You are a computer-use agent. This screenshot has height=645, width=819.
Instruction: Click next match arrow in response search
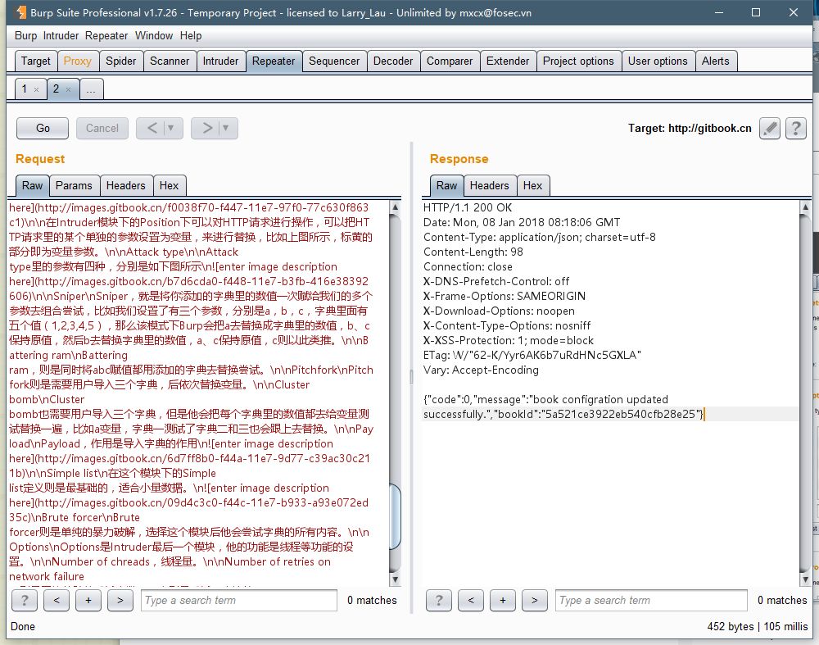(534, 600)
